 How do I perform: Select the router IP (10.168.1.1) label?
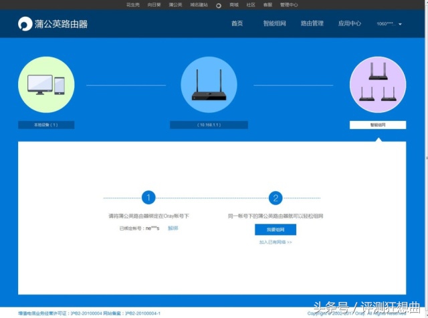[x=209, y=125]
